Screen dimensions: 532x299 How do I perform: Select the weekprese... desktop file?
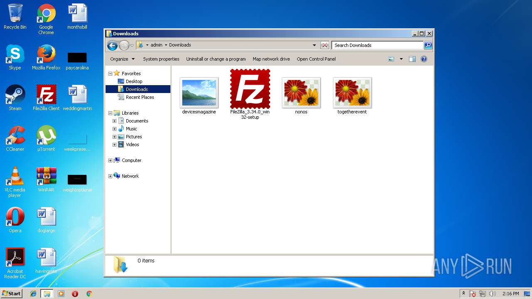[77, 142]
